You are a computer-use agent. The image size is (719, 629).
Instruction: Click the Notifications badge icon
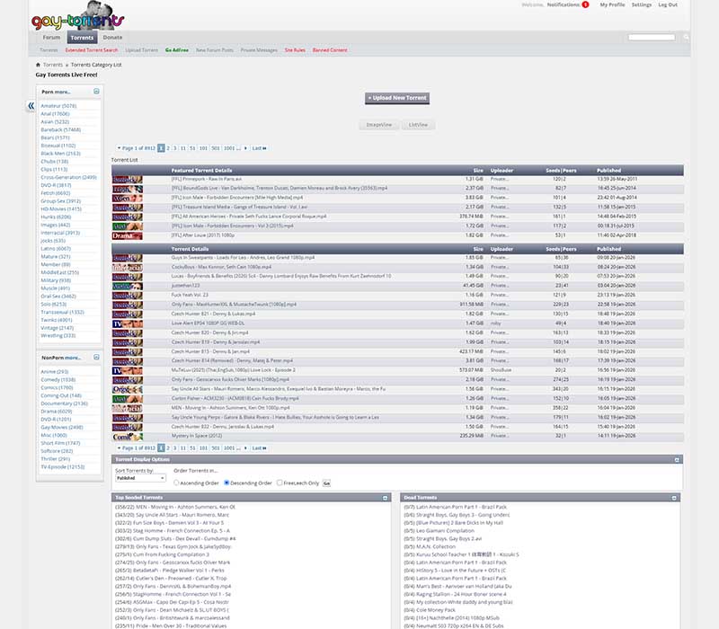tap(585, 4)
